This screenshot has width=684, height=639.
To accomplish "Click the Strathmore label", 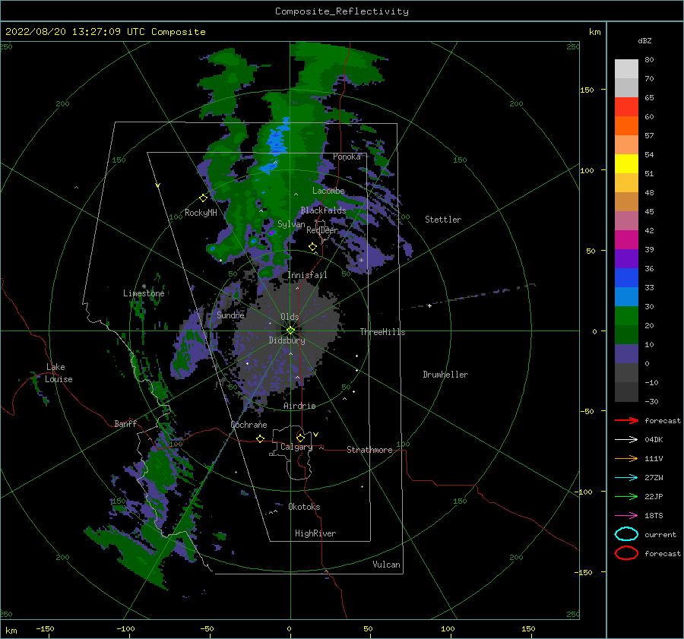I will click(369, 450).
